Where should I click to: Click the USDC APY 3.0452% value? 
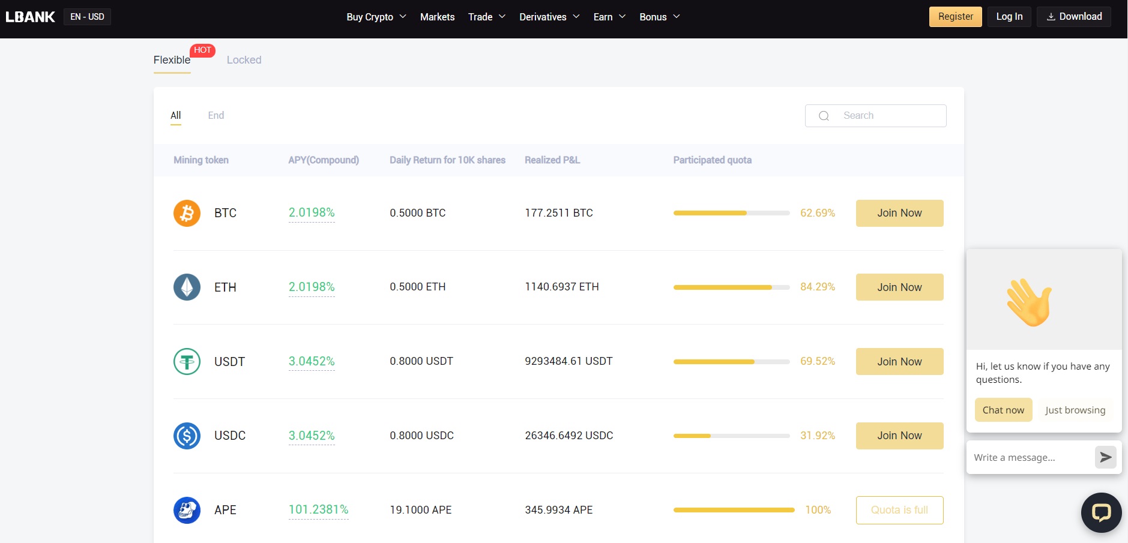(x=312, y=436)
